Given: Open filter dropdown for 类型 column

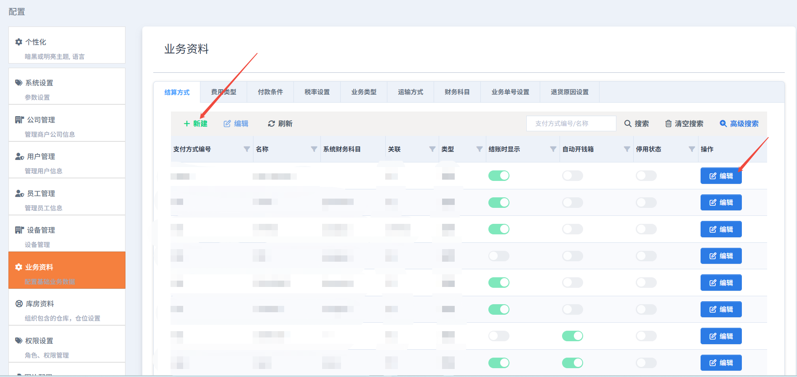Looking at the screenshot, I should click(x=479, y=149).
